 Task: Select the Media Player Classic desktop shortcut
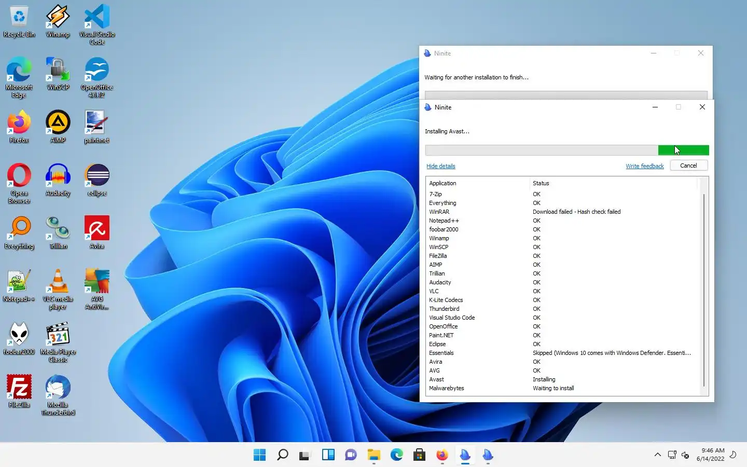[x=58, y=342]
